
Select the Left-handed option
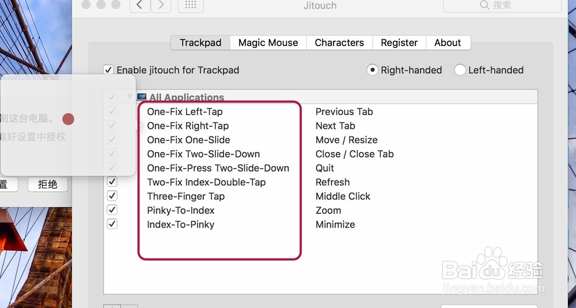coord(460,70)
